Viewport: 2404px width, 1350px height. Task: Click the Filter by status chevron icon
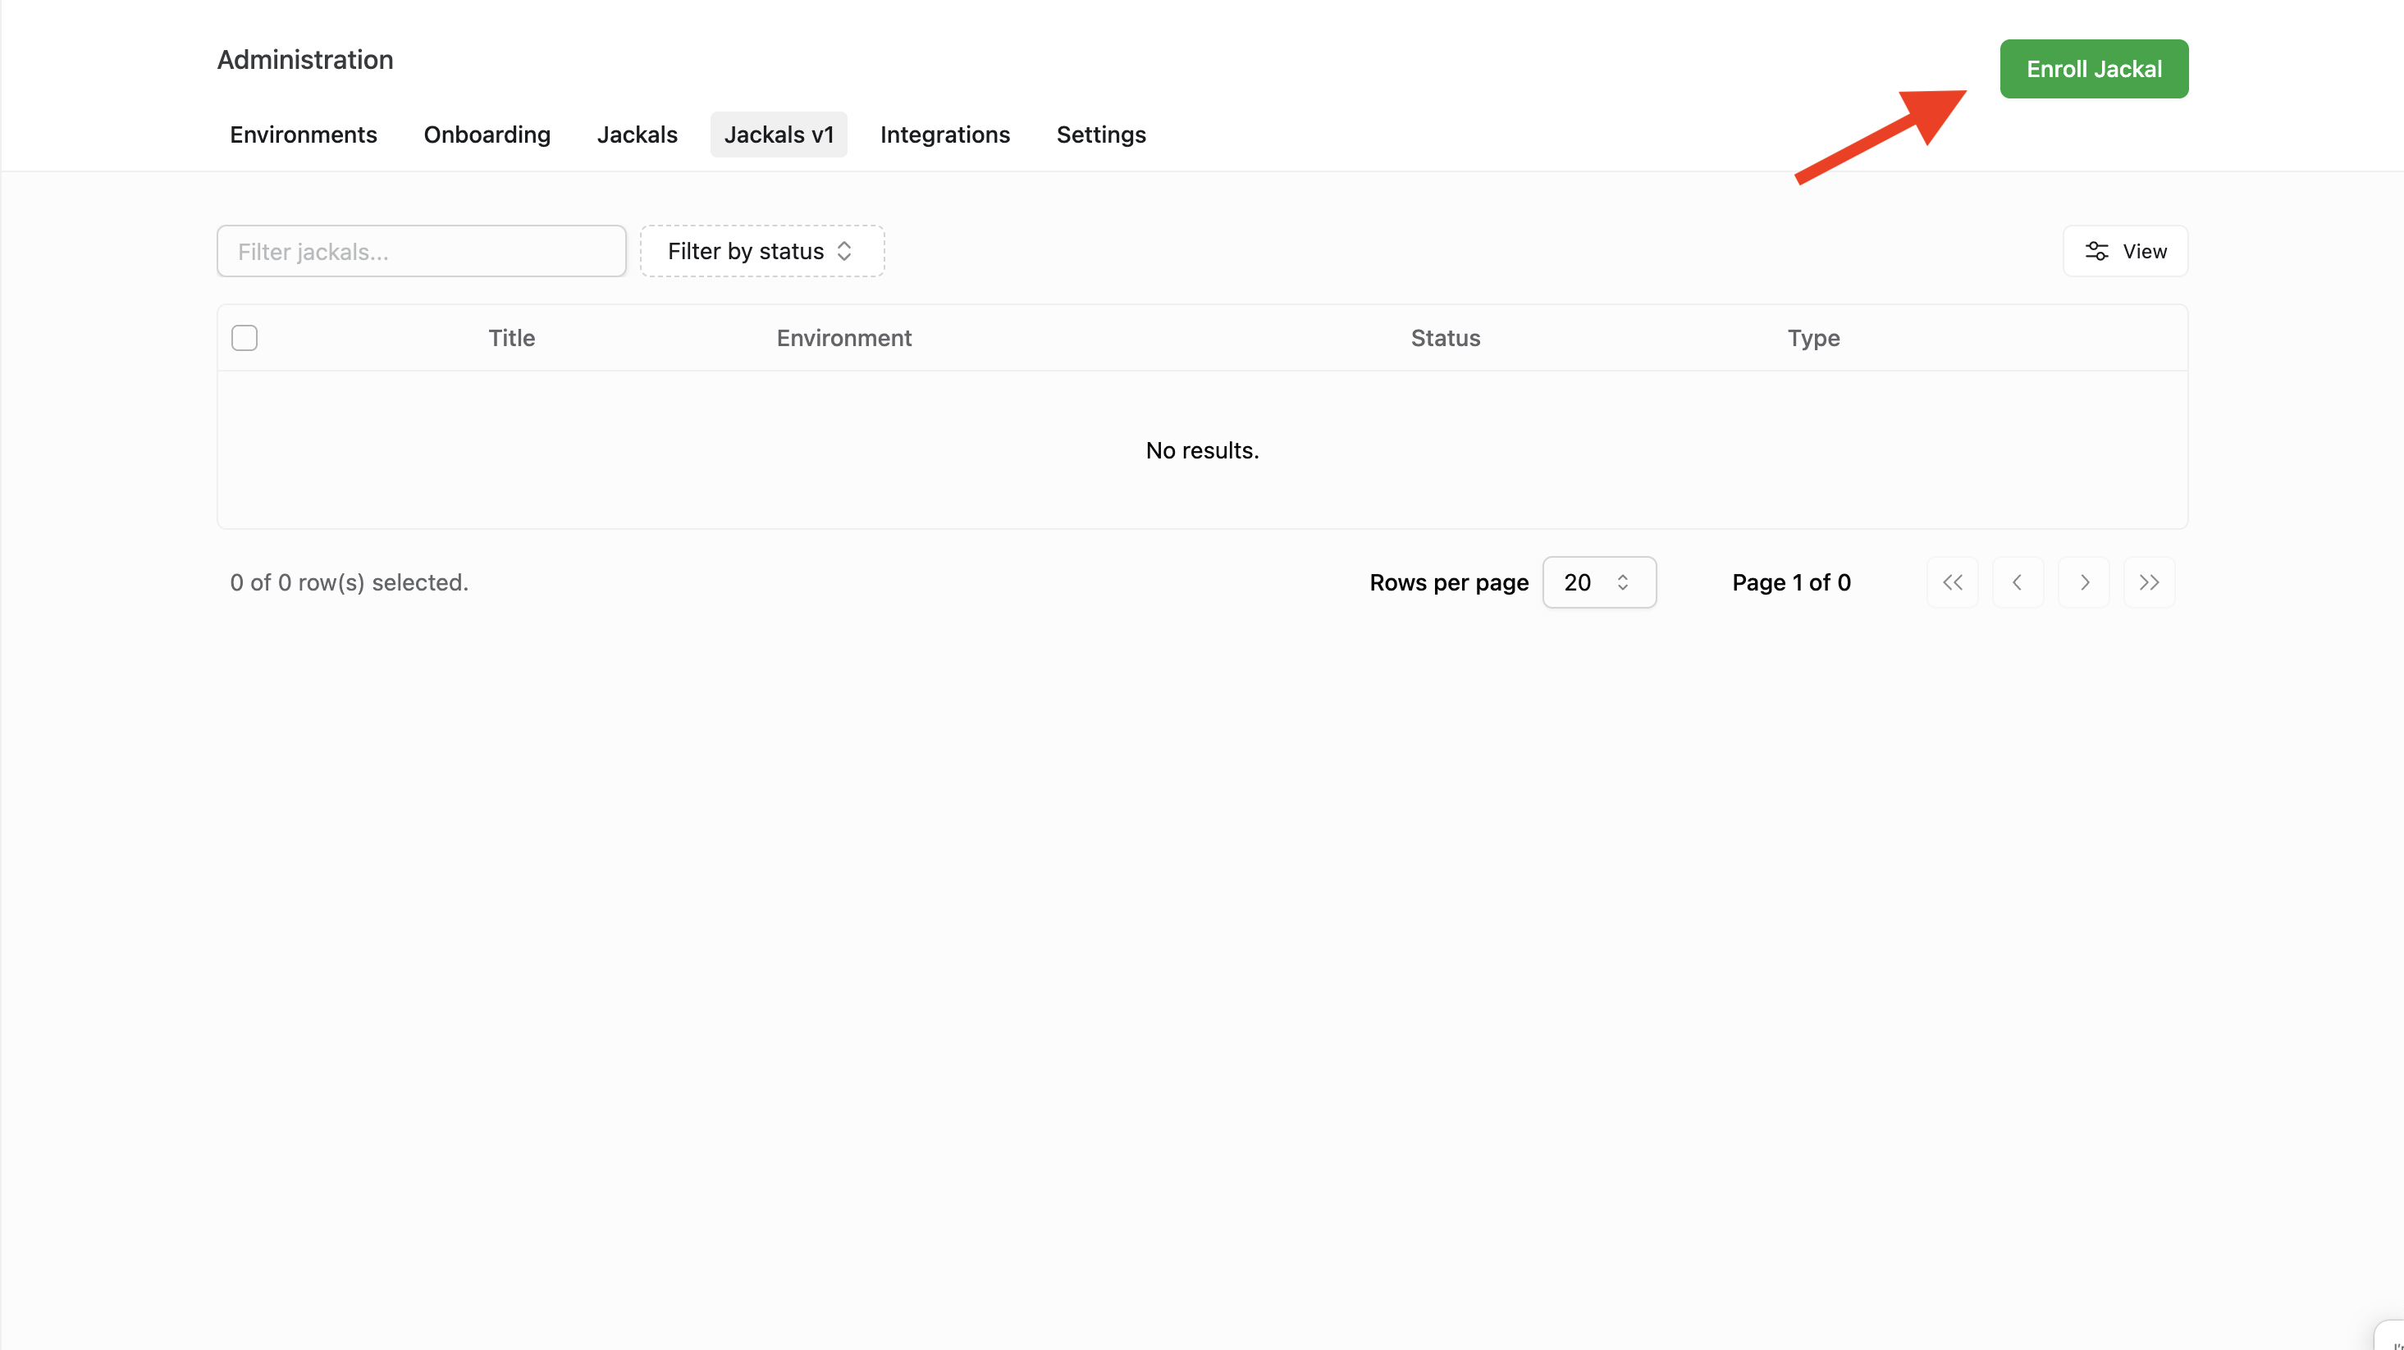point(844,251)
